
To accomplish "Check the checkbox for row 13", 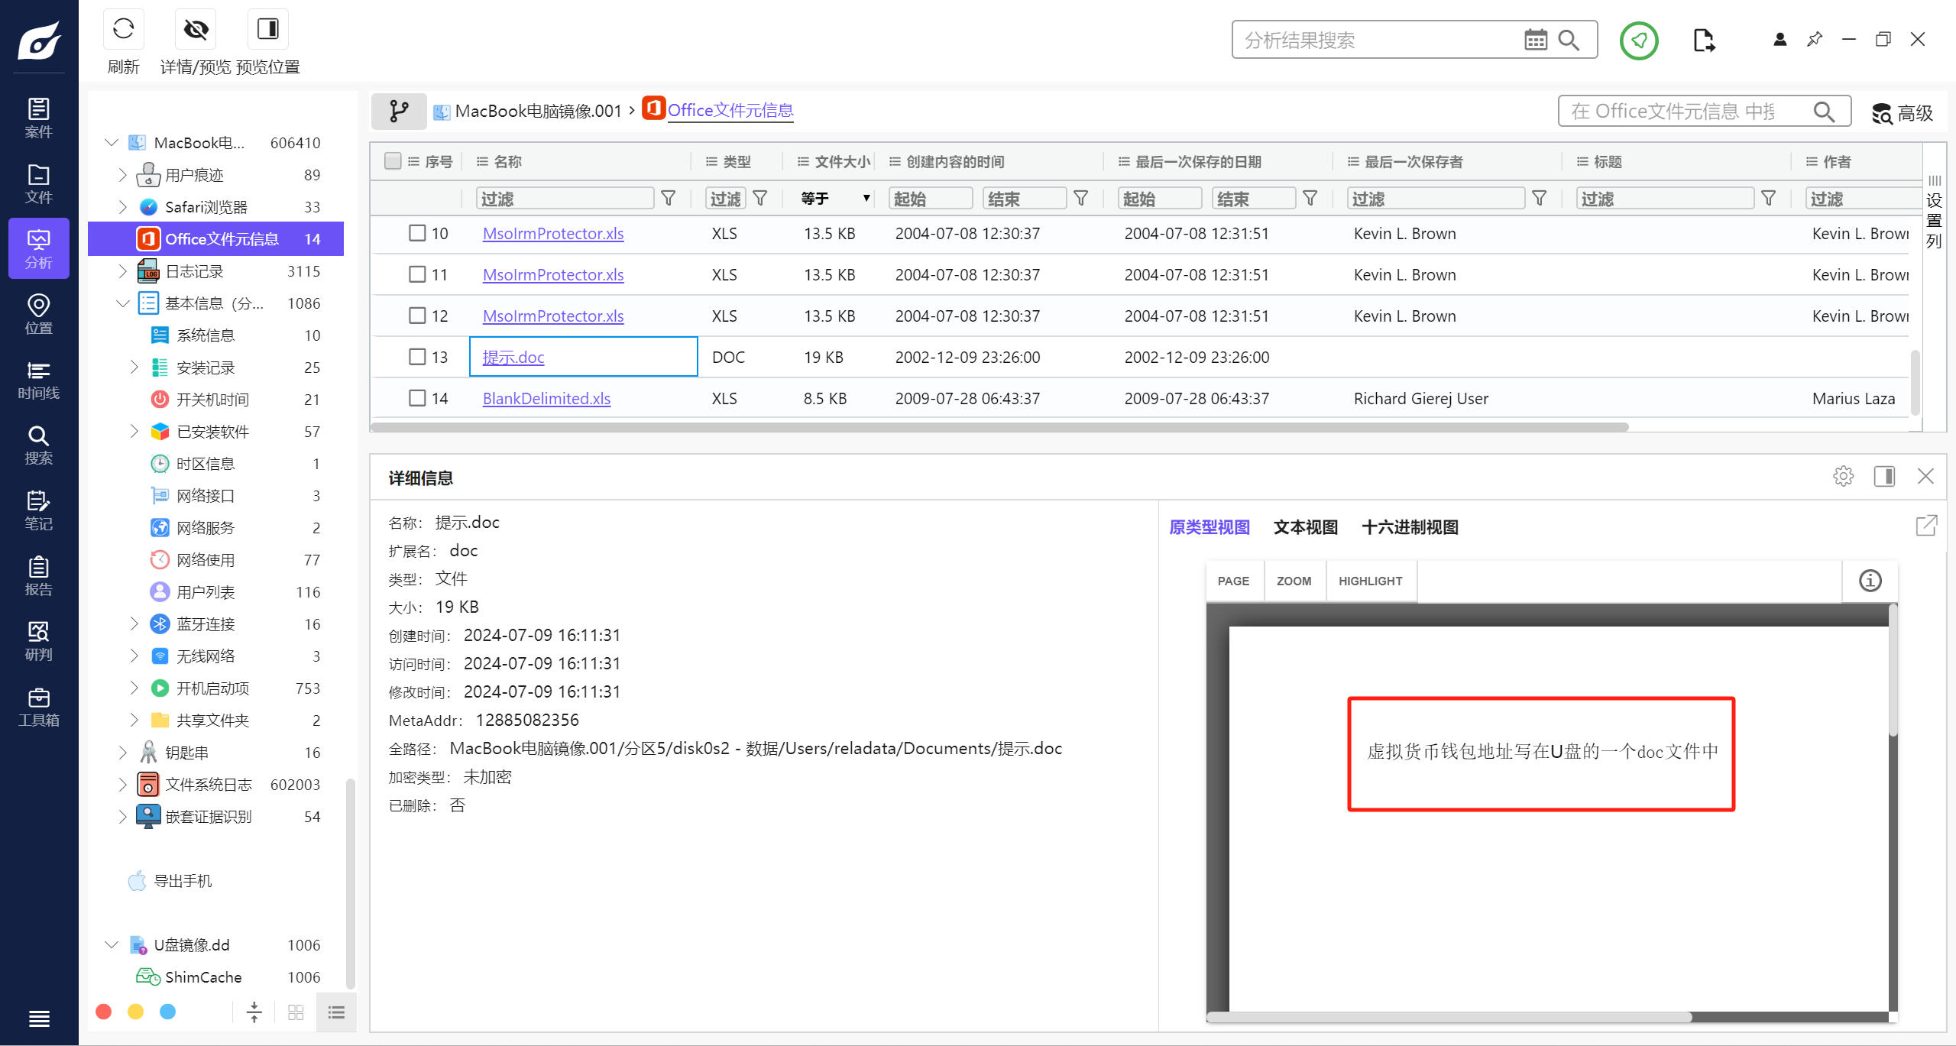I will tap(417, 357).
